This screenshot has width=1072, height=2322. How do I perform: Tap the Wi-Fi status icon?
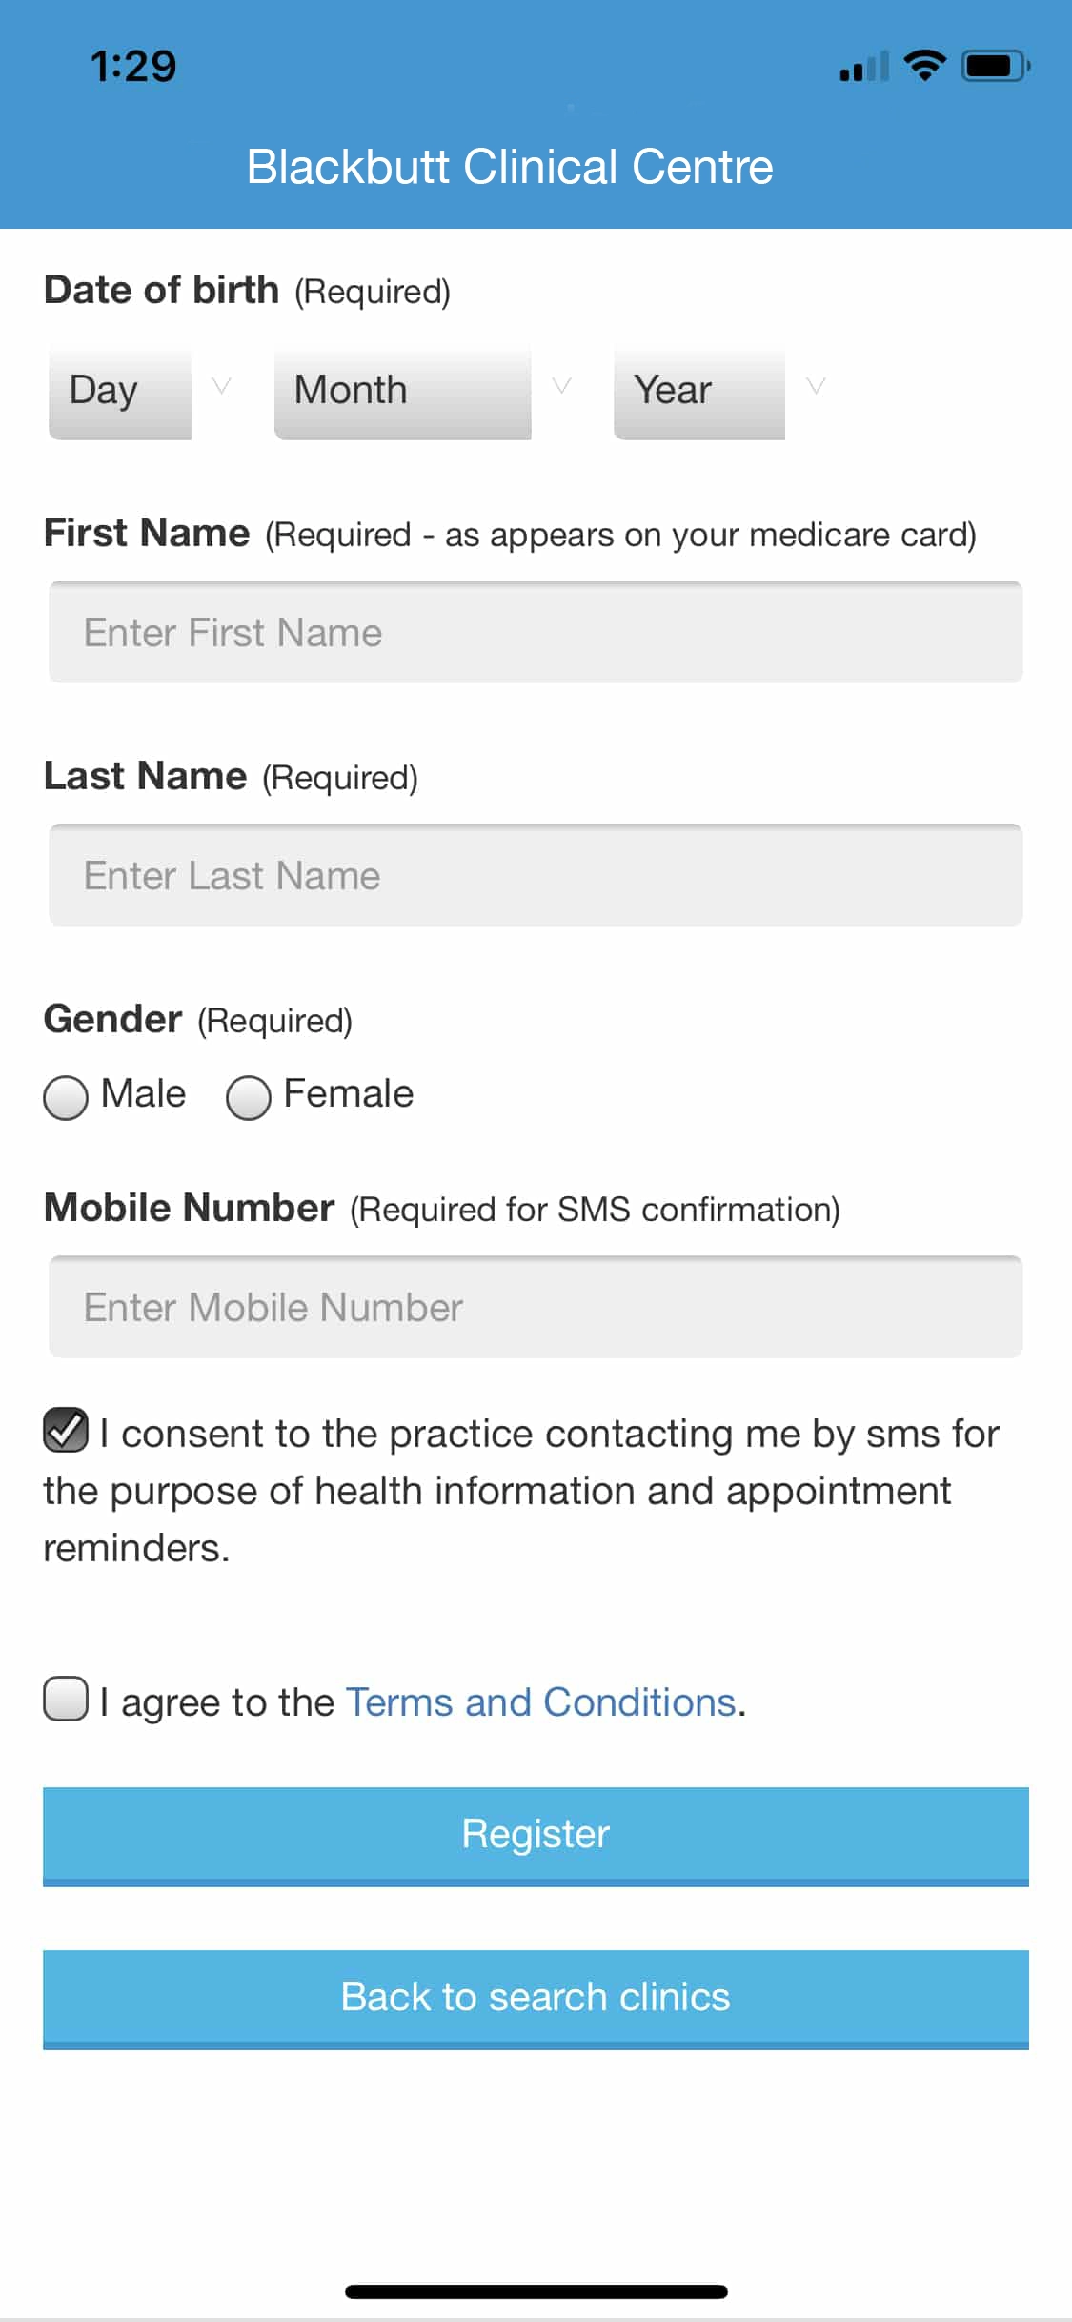pos(923,65)
